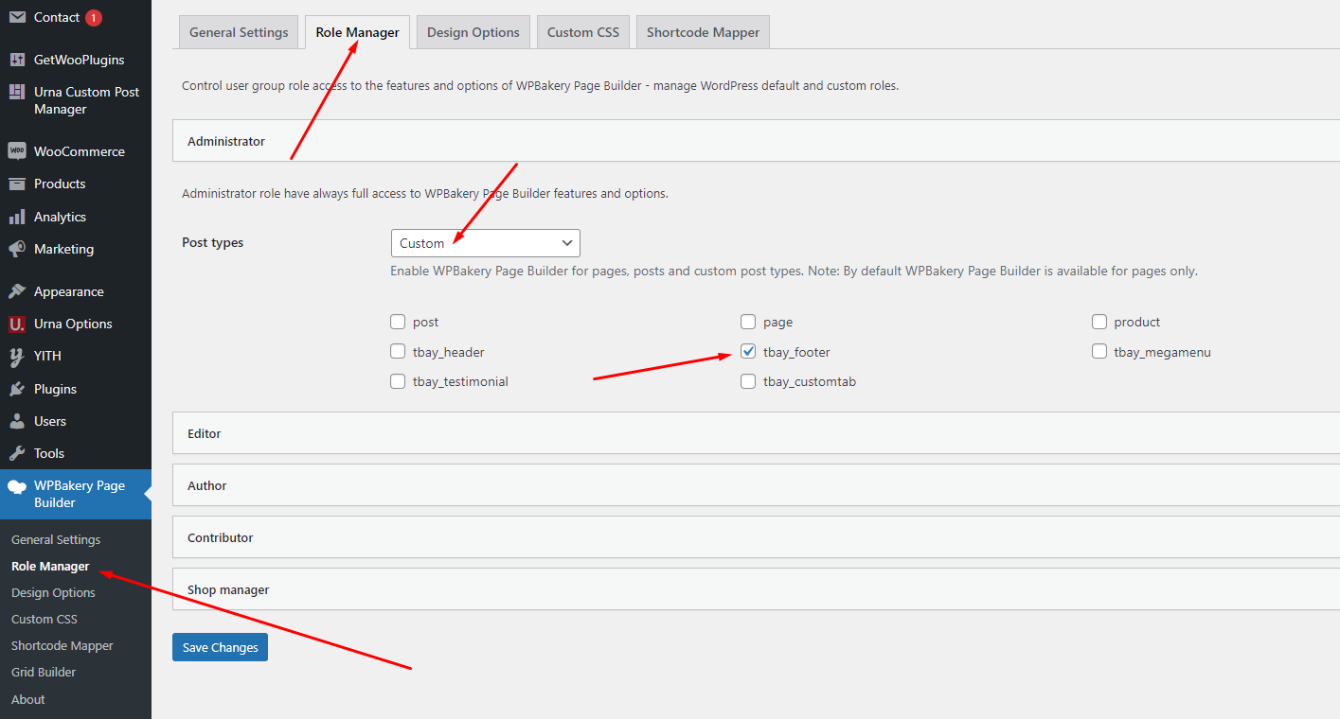Enable the tbay_megamenu checkbox
This screenshot has width=1340, height=719.
[x=1099, y=352]
